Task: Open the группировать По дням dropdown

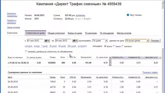Action: point(100,41)
